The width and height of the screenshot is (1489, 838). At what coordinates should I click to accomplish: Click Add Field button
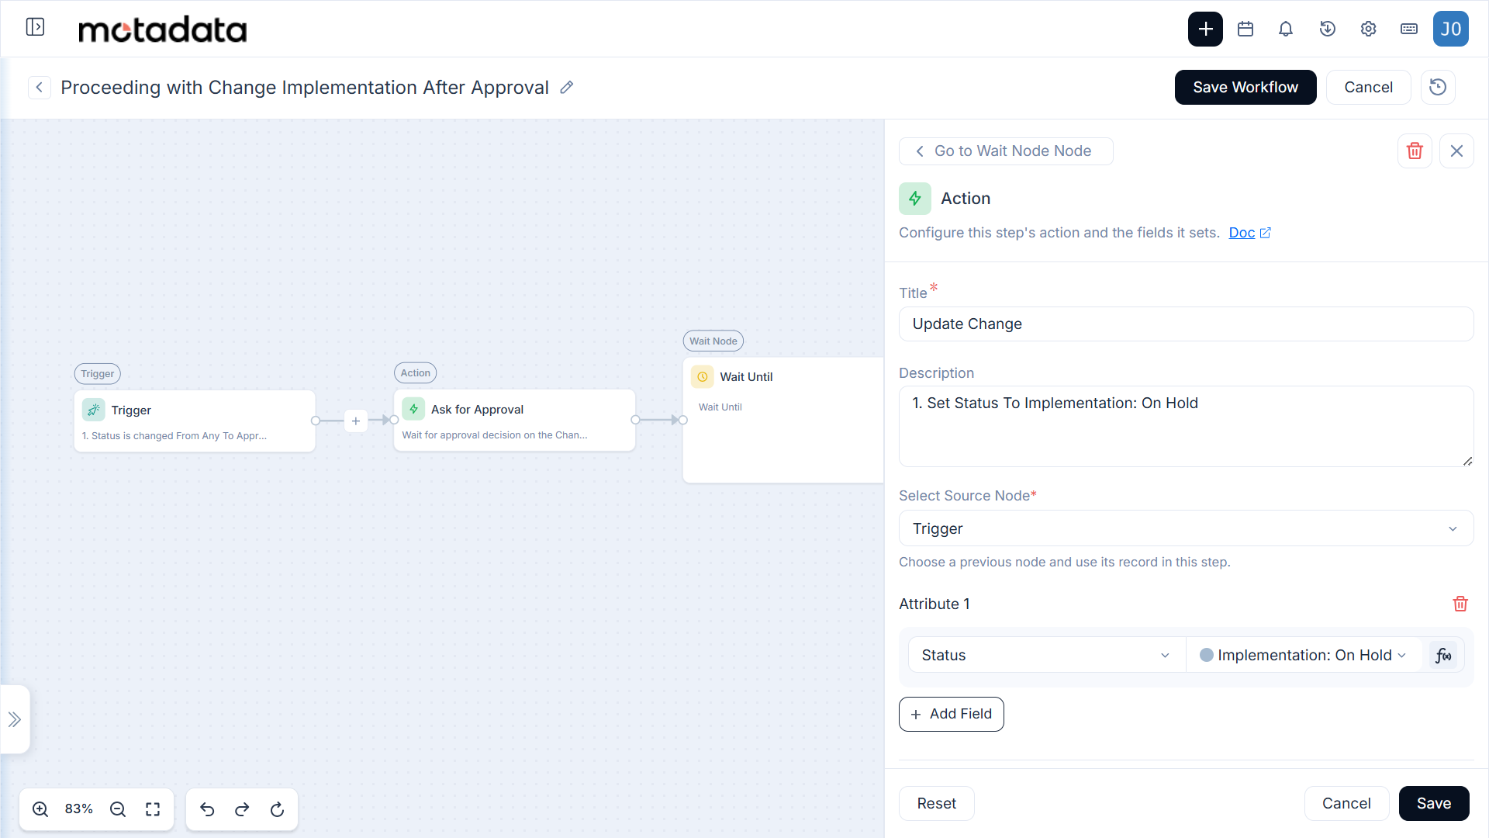pyautogui.click(x=951, y=714)
